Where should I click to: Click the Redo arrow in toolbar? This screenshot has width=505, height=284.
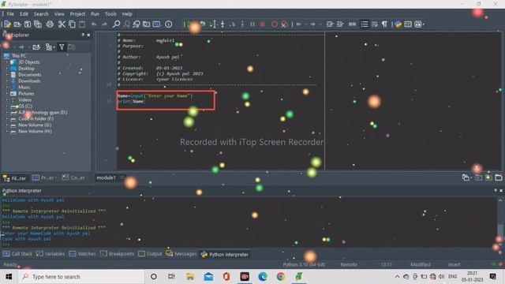click(x=104, y=24)
